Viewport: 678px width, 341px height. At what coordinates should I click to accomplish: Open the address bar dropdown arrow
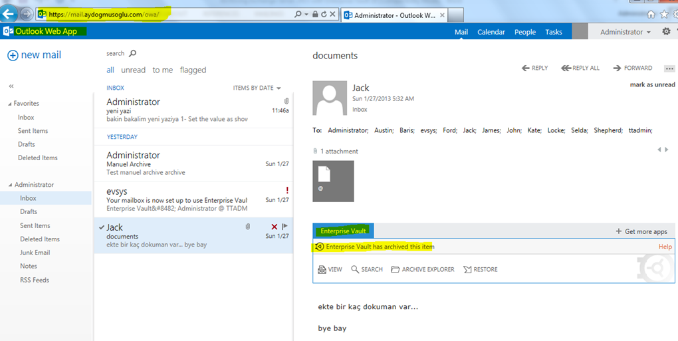[306, 14]
